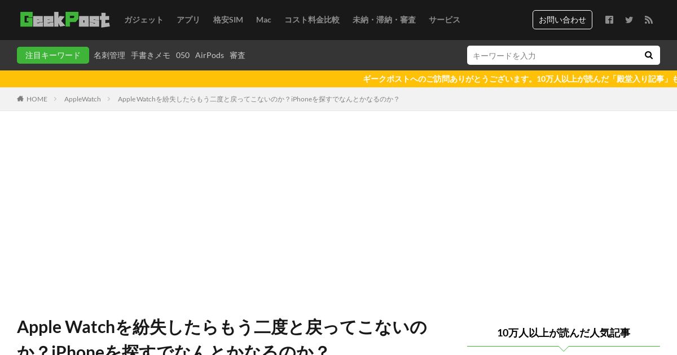Viewport: 677px width, 355px height.
Task: Open the 格安SIM menu
Action: [x=228, y=20]
